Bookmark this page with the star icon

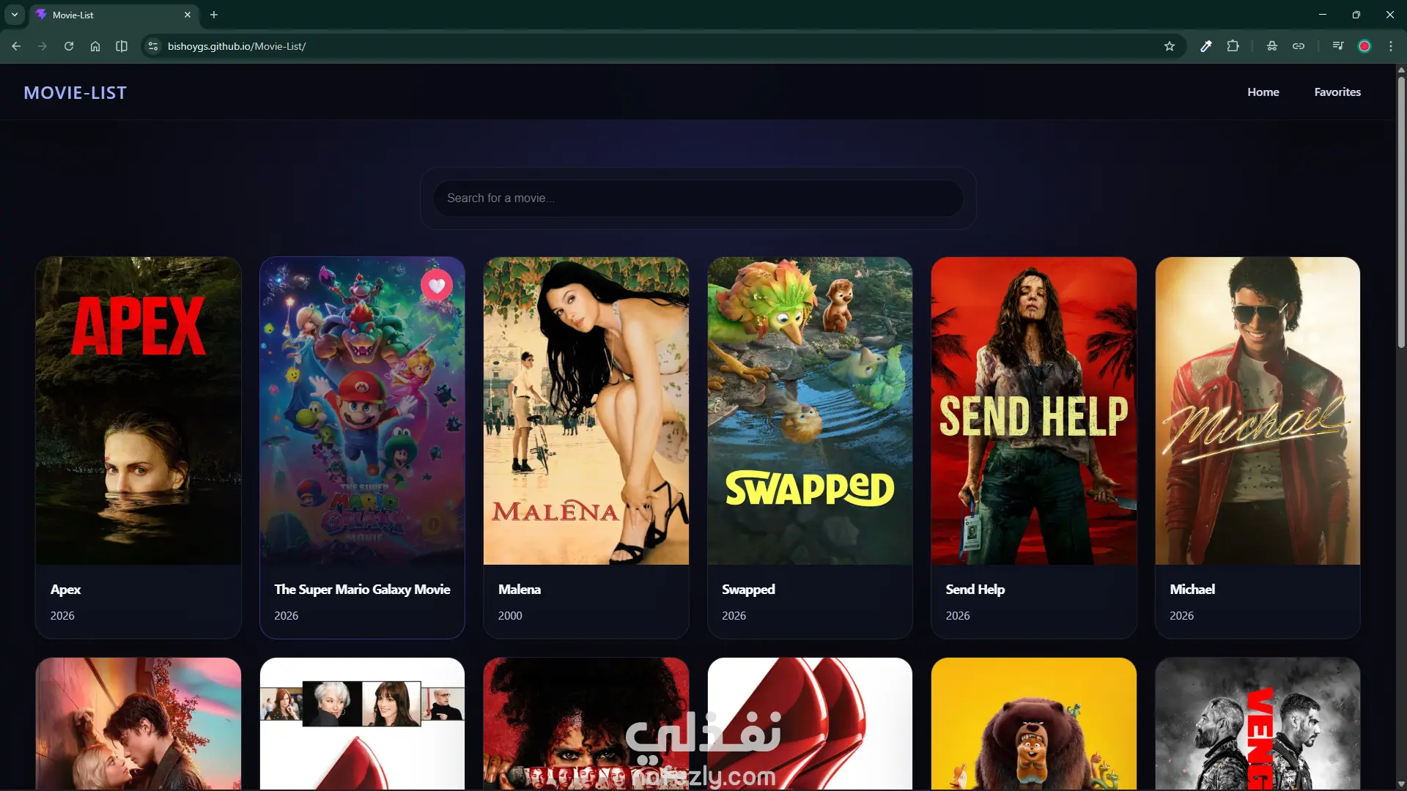(1170, 46)
